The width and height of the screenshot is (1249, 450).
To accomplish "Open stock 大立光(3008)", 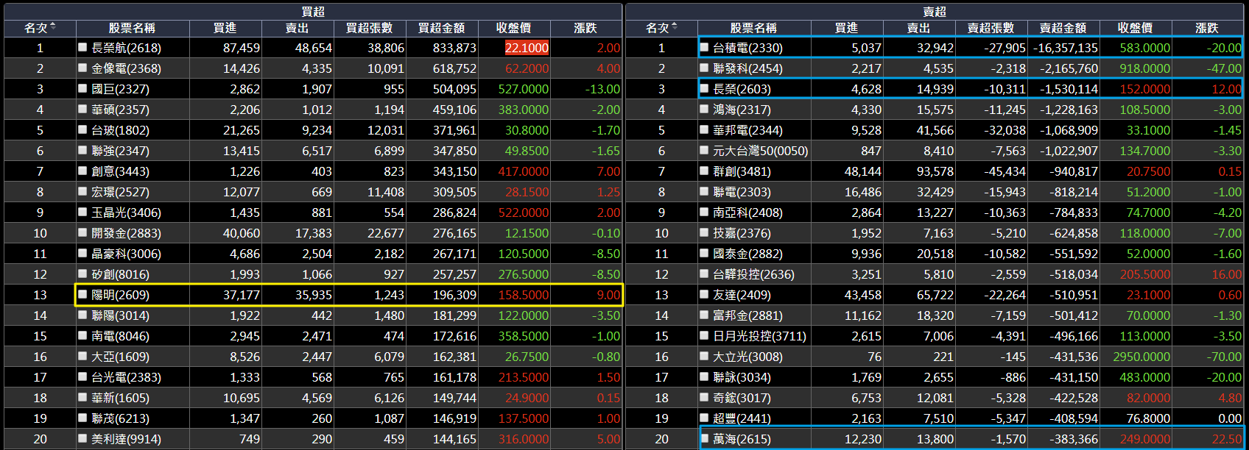I will point(747,357).
